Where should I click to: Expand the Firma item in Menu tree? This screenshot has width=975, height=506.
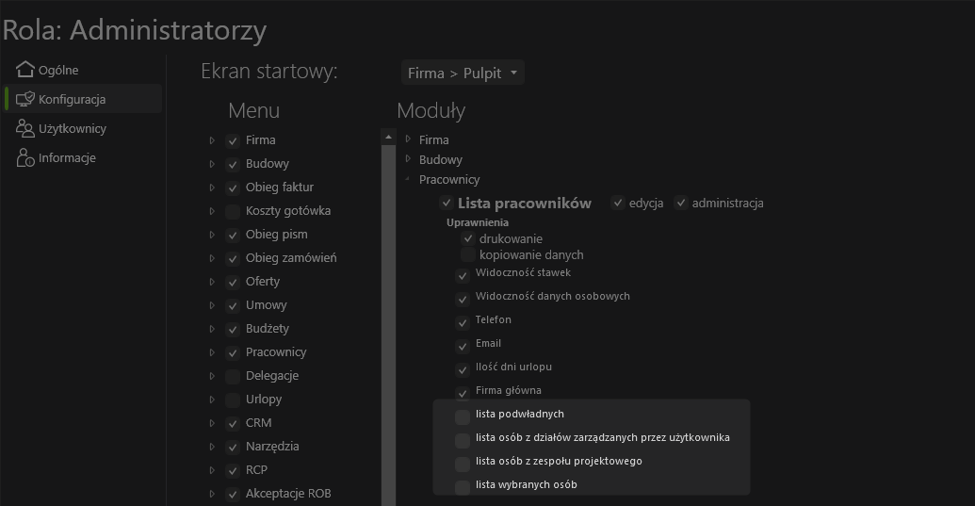pos(212,140)
